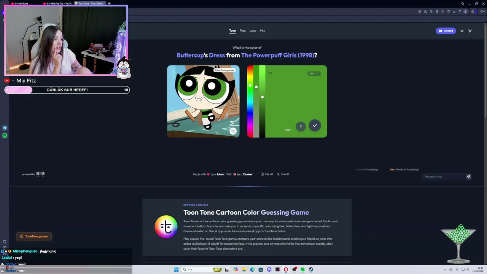
Task: Open the browser downloads icon
Action: point(454,11)
